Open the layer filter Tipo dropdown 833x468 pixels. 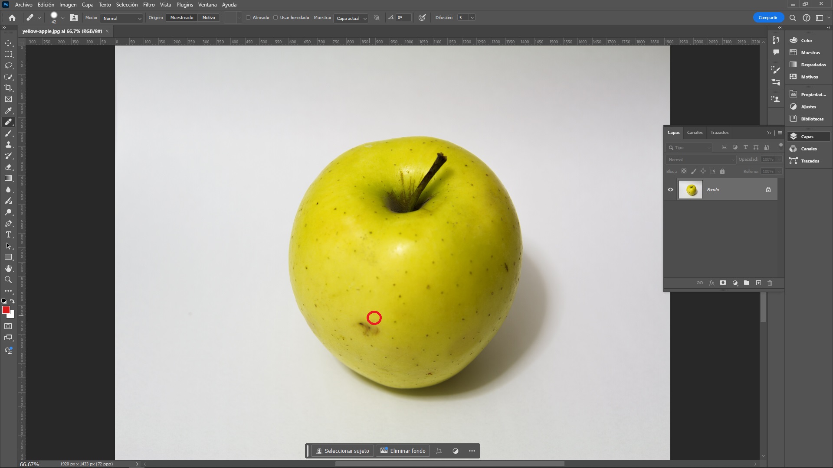point(689,148)
